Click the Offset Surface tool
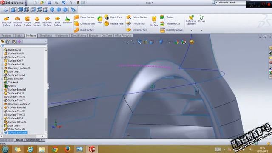This screenshot has height=153, width=272. pyautogui.click(x=84, y=24)
